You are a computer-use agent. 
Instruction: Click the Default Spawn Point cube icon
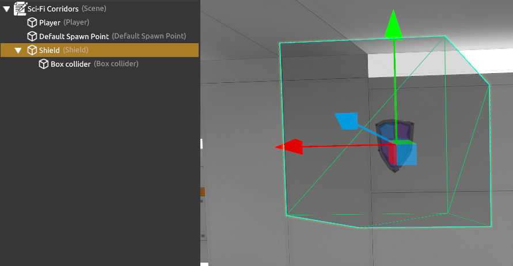tap(32, 36)
